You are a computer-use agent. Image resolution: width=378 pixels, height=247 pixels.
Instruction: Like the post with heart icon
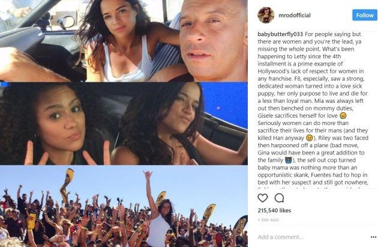point(263,198)
